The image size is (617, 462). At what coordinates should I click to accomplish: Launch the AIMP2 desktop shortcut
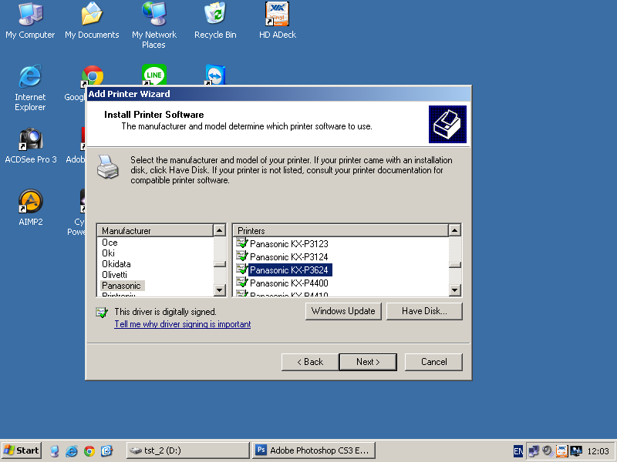pos(31,207)
